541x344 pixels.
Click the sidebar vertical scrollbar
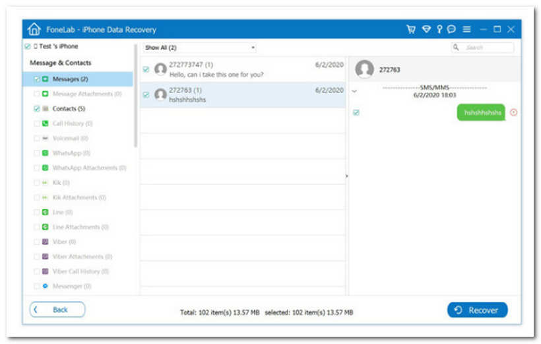136,96
